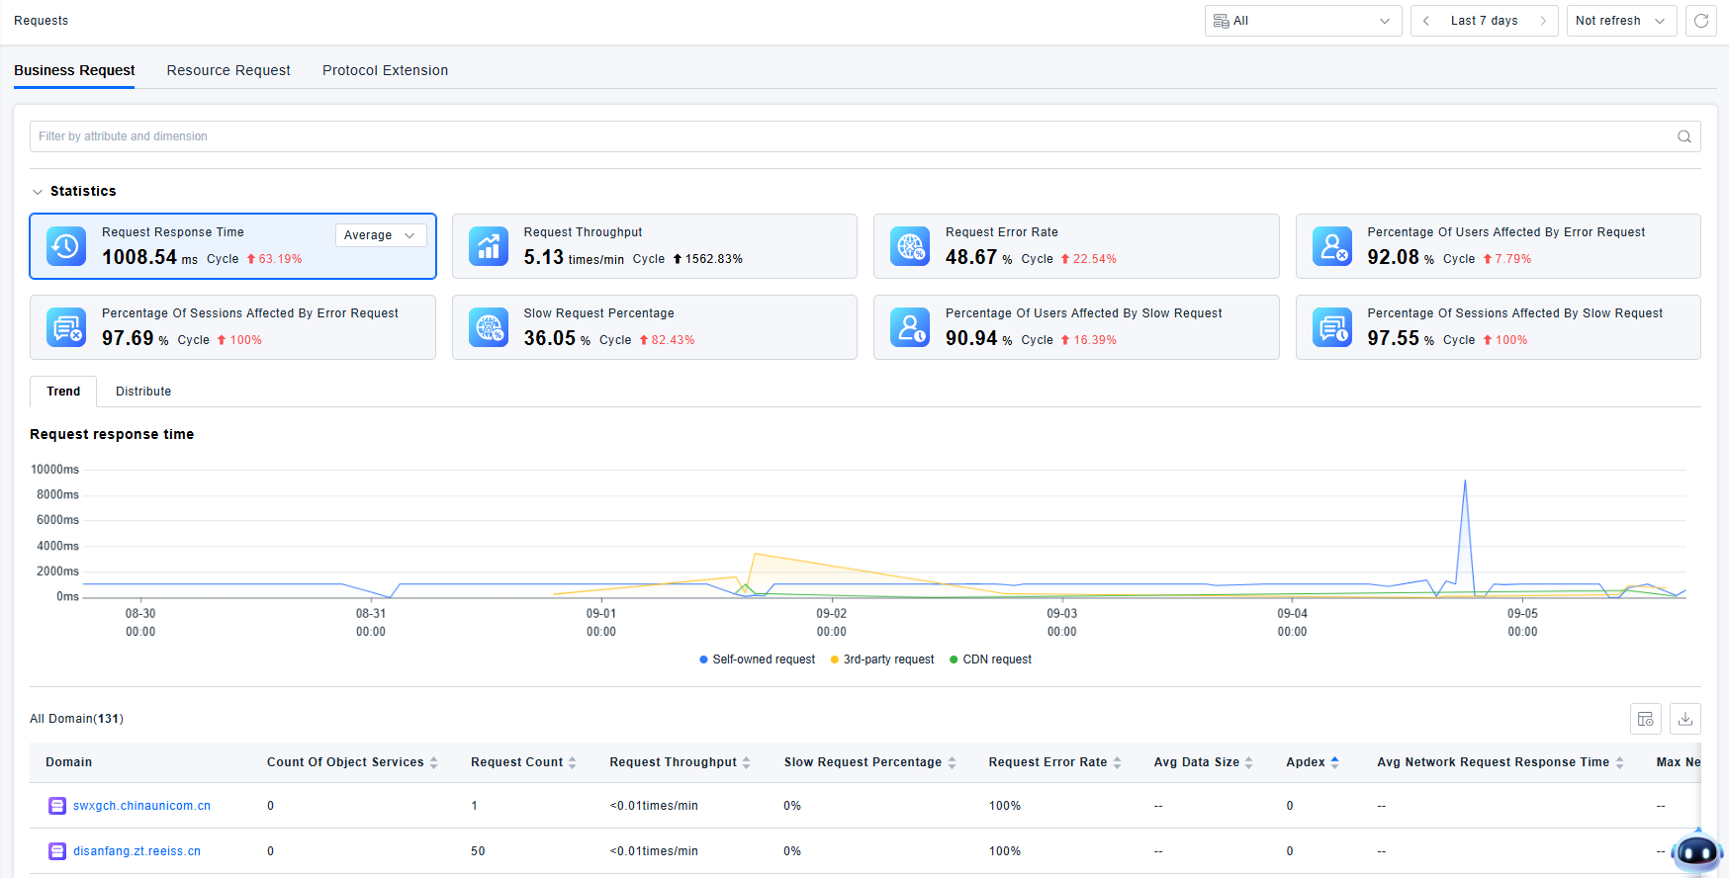Switch to Resource Request tab
Viewport: 1729px width, 878px height.
[228, 70]
